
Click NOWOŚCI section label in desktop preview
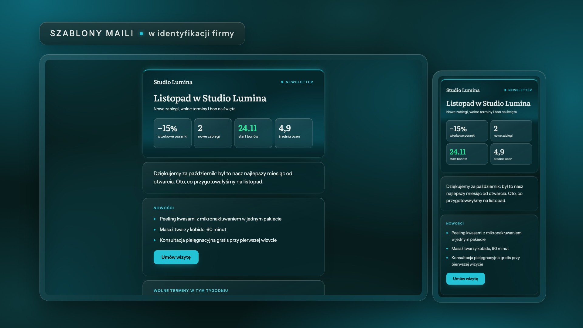point(164,208)
